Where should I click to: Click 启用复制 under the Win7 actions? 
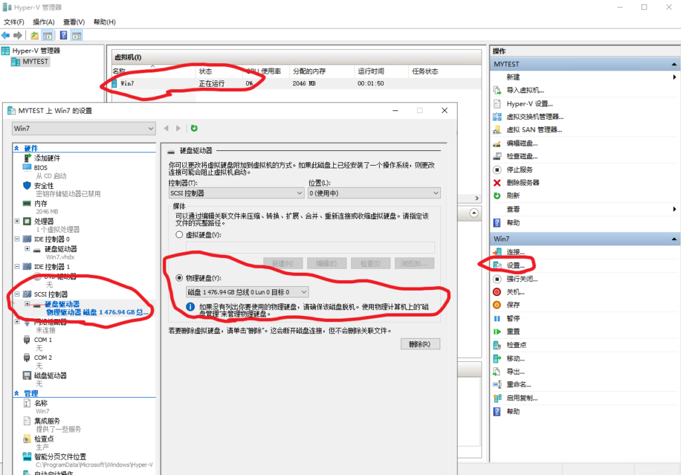[521, 398]
